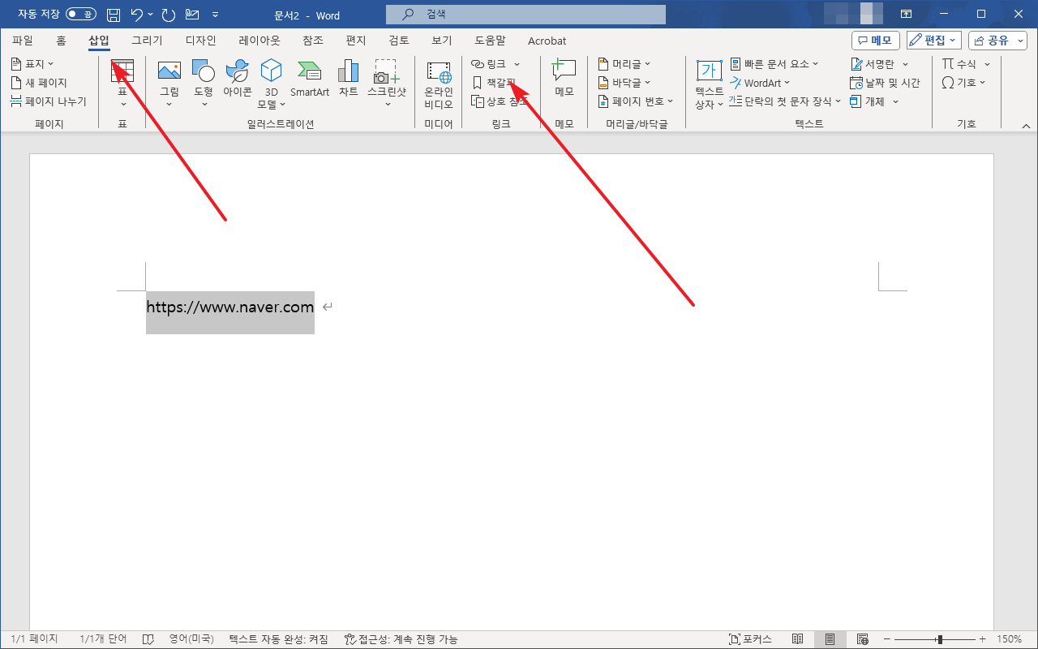
Task: Open the 페이지 번호 dropdown
Action: 636,101
